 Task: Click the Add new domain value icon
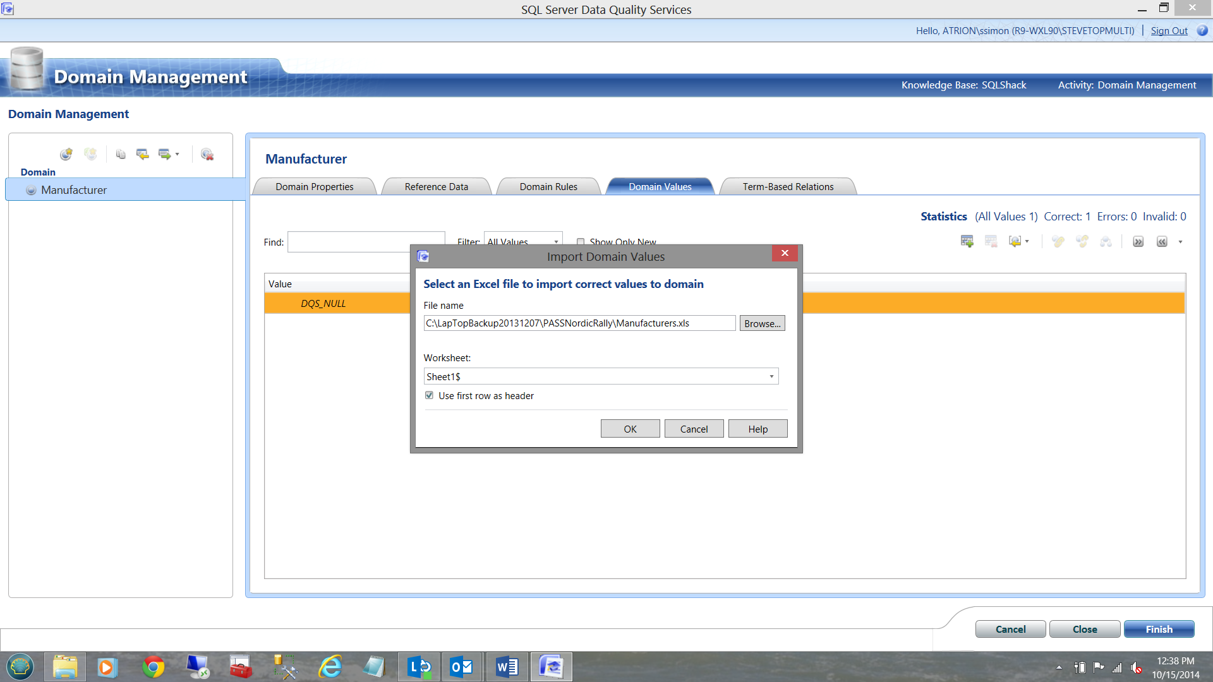point(967,241)
